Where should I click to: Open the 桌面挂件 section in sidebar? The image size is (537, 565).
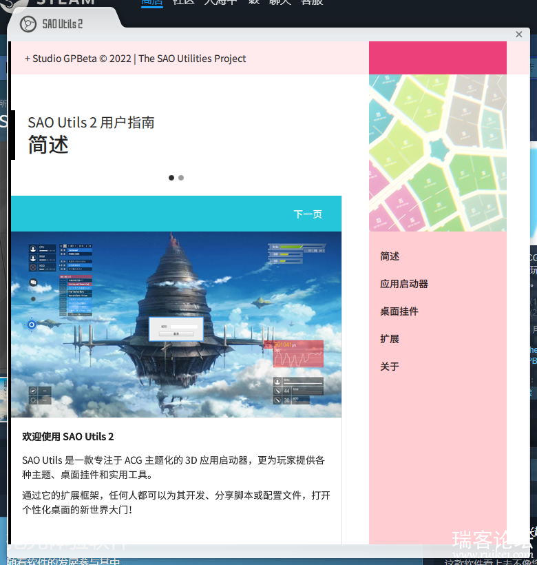tap(399, 311)
